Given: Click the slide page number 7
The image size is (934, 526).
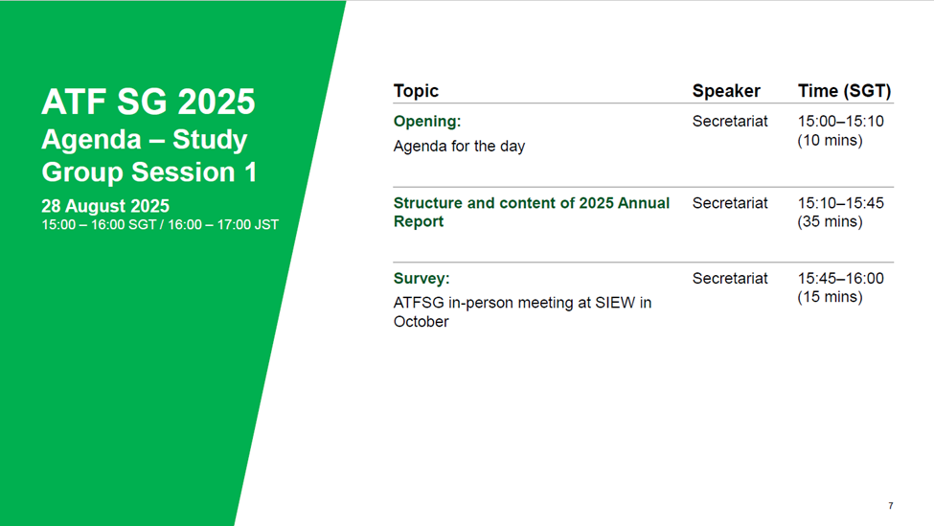Looking at the screenshot, I should pos(891,506).
